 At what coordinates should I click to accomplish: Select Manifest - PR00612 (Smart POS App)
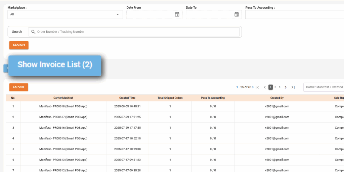click(x=63, y=170)
